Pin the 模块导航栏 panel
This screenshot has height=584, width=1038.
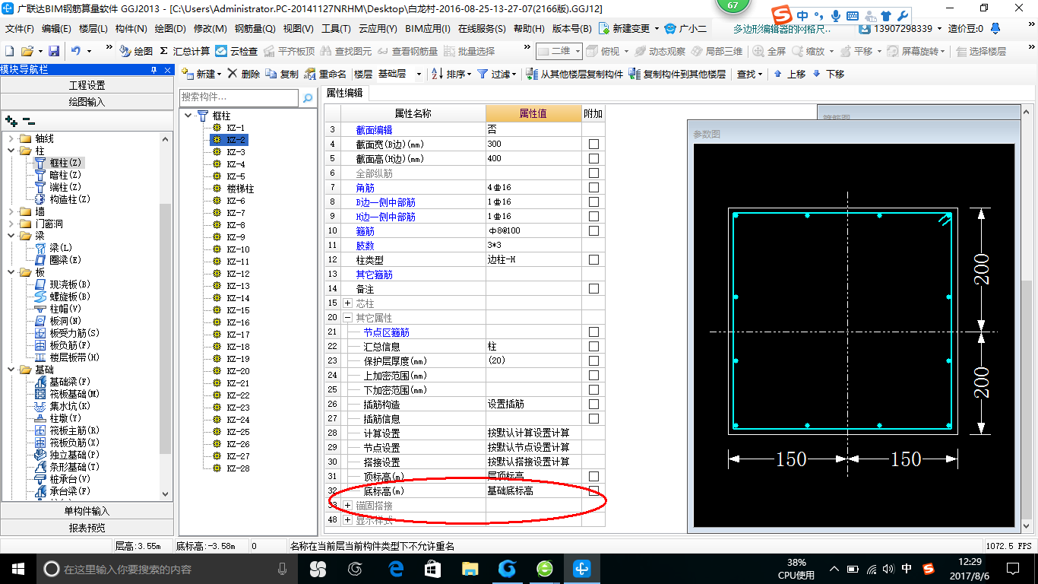pos(153,70)
